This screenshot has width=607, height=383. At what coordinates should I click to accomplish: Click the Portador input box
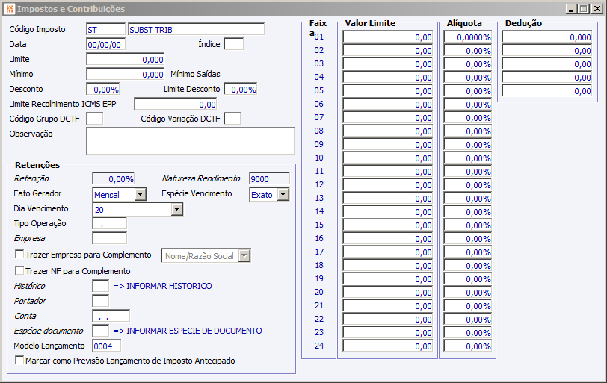click(101, 301)
